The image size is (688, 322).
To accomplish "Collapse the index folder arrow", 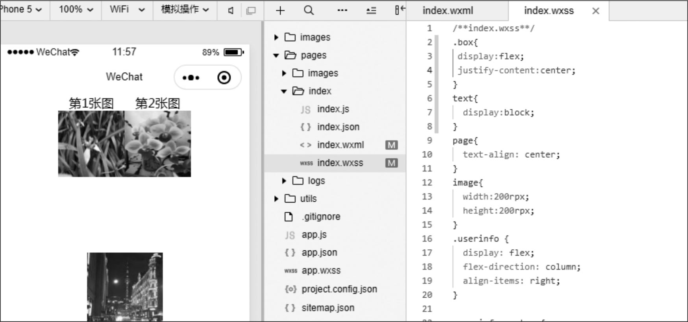I will point(284,91).
